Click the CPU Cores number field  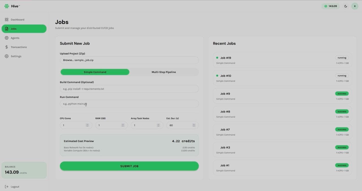[x=76, y=125]
